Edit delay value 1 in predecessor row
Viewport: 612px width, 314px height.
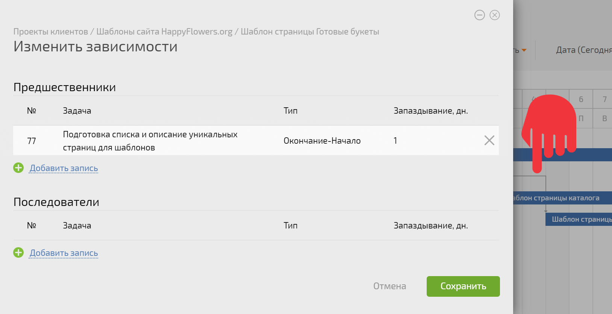pyautogui.click(x=395, y=141)
